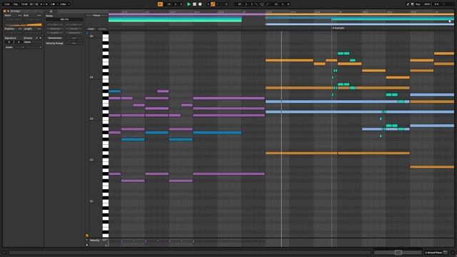Screen dimensions: 457x257
Task: Toggle the Scale highlight button next to Fold
Action: point(102,29)
